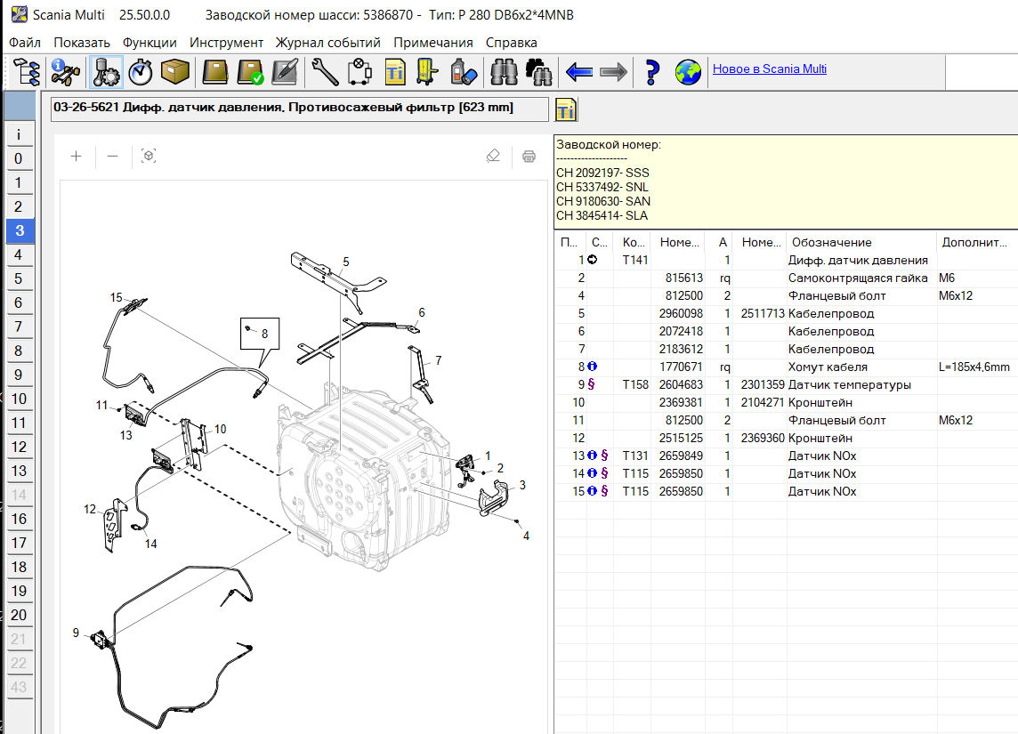This screenshot has height=734, width=1018.
Task: Click the section symbol on row 9
Action: (591, 384)
